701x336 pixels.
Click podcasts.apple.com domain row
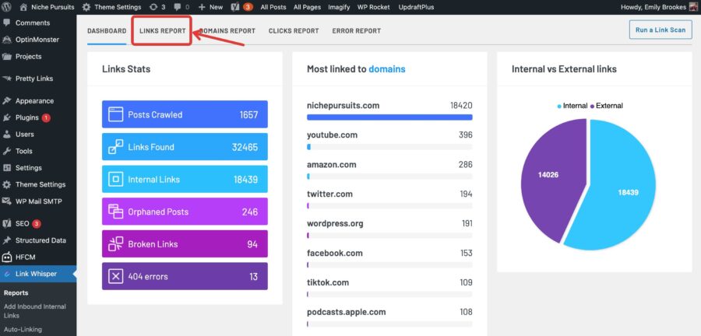pyautogui.click(x=389, y=317)
